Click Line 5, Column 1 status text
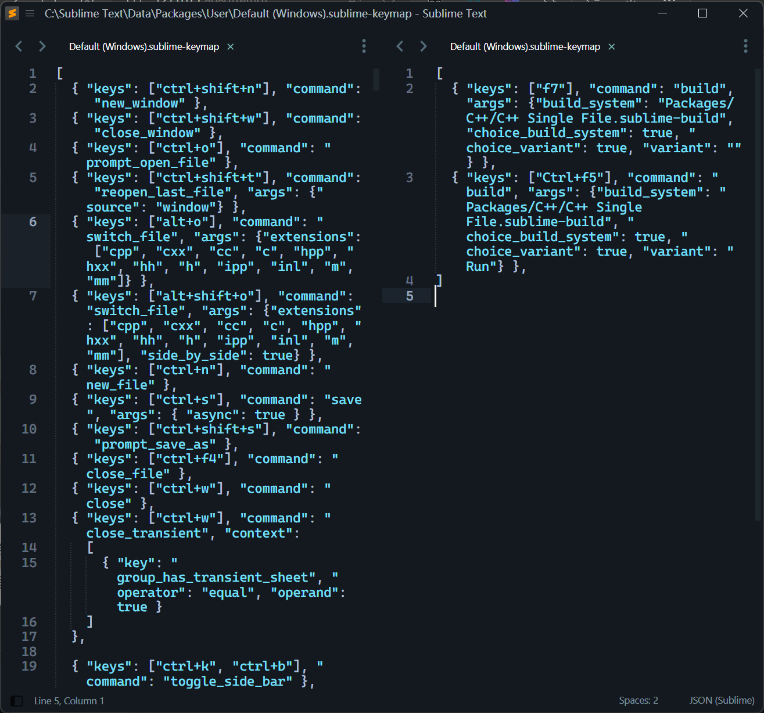The image size is (764, 713). click(69, 701)
